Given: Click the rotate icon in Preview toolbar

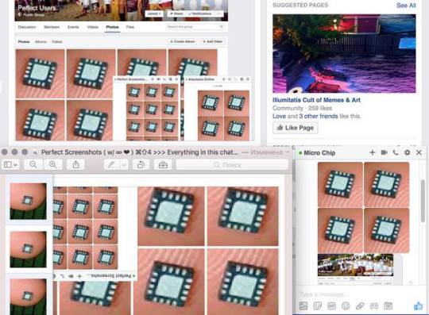Looking at the screenshot, I should pos(141,165).
